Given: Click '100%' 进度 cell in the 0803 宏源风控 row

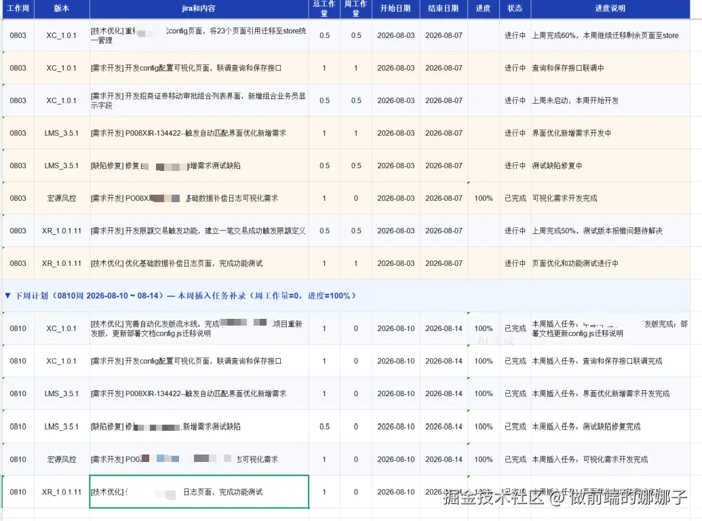Looking at the screenshot, I should click(484, 198).
